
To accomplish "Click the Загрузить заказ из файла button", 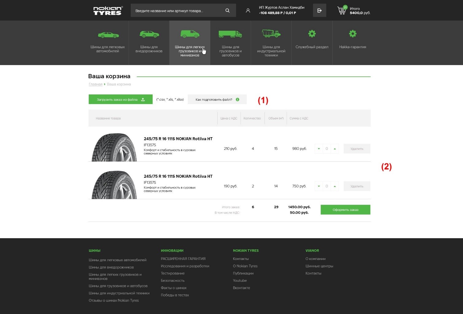I will pos(121,99).
